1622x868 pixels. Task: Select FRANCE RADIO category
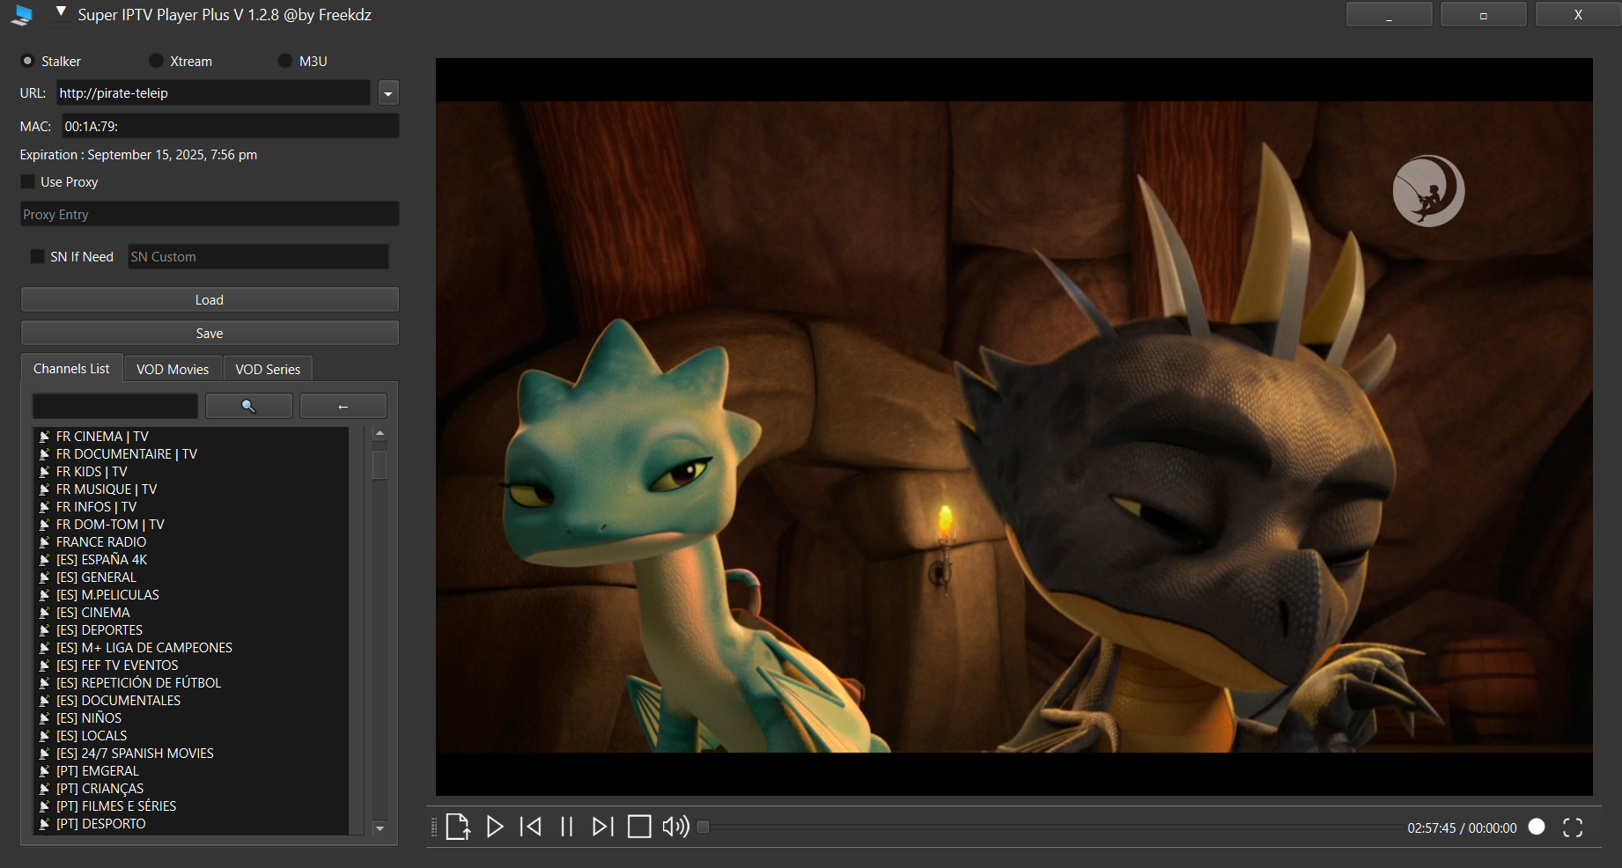(x=101, y=542)
